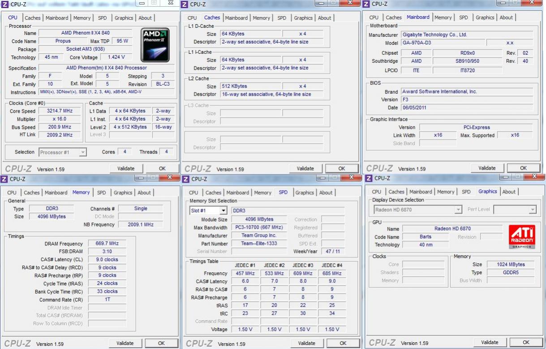Image resolution: width=546 pixels, height=349 pixels.
Task: Switch to About tab in the processor info window
Action: coord(145,18)
